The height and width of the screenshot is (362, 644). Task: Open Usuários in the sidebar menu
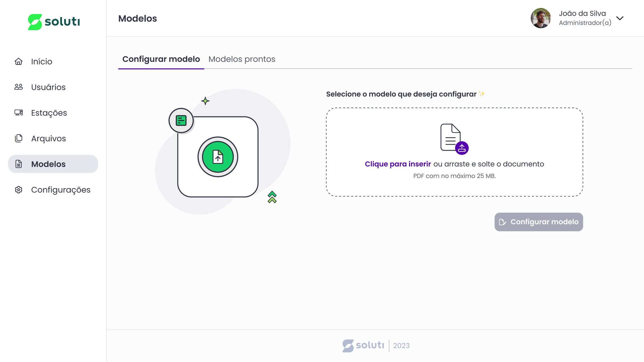click(x=48, y=87)
